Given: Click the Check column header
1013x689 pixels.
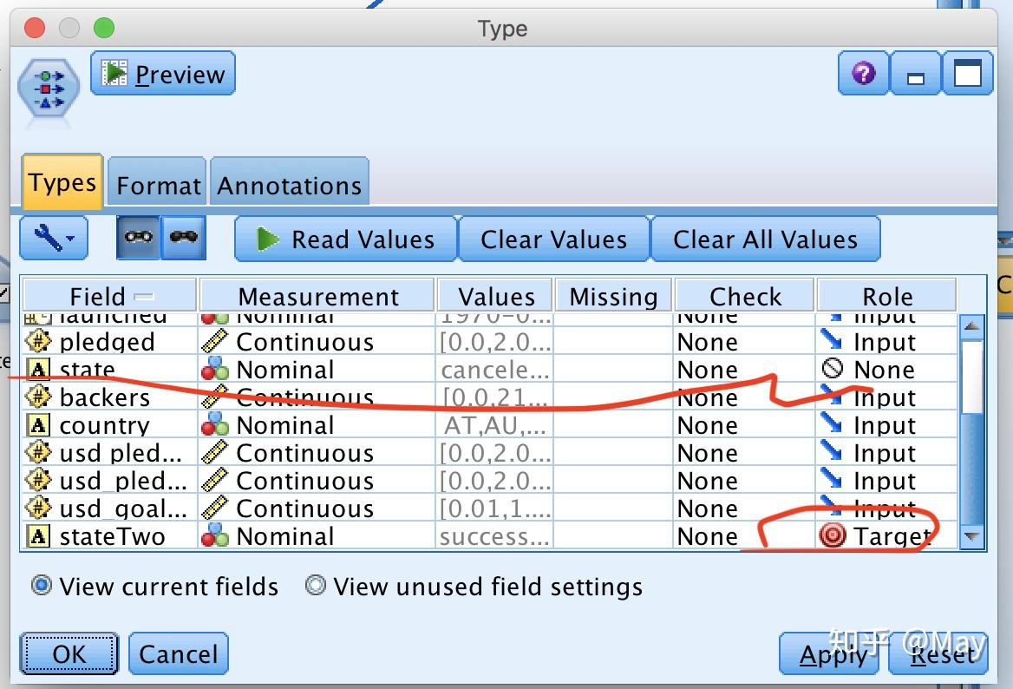Looking at the screenshot, I should pyautogui.click(x=745, y=296).
